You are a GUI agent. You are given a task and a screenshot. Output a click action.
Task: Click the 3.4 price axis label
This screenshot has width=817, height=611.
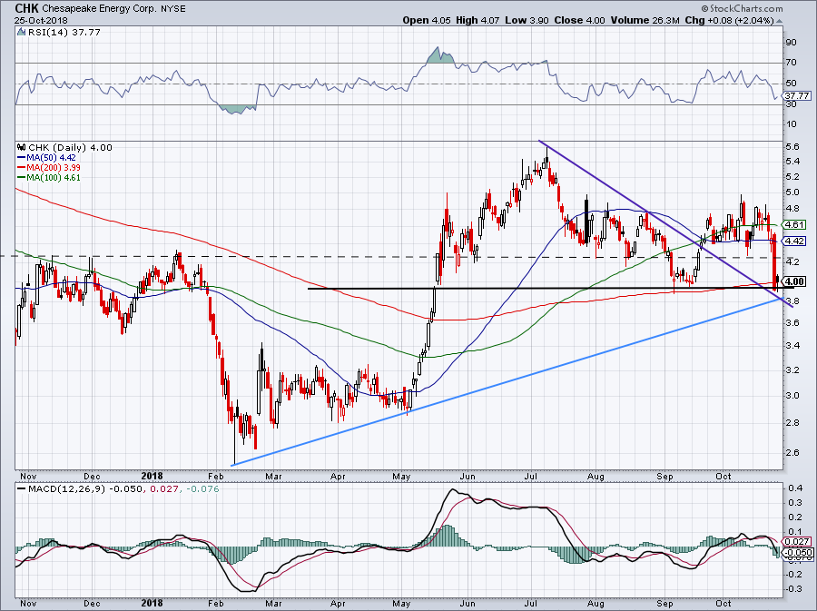click(x=792, y=345)
